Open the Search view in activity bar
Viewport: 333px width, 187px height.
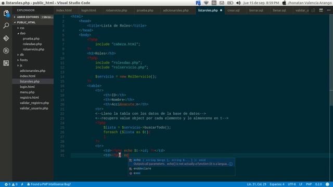click(x=6, y=25)
